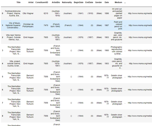
Task: Click the Title column header
Action: click(18, 2)
